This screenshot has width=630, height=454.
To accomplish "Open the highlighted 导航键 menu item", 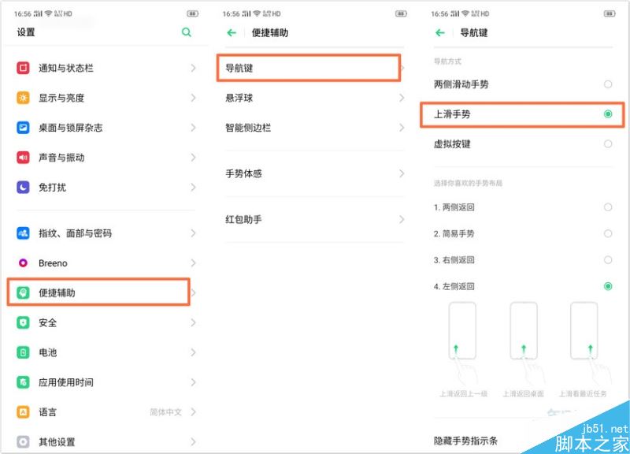I will pyautogui.click(x=307, y=68).
